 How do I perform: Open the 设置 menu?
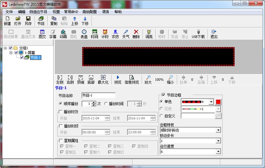click(56, 12)
